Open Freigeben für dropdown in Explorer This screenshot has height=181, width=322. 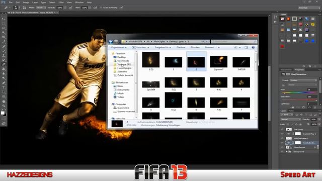[163, 47]
